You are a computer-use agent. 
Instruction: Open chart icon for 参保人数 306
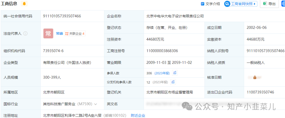click(175, 73)
